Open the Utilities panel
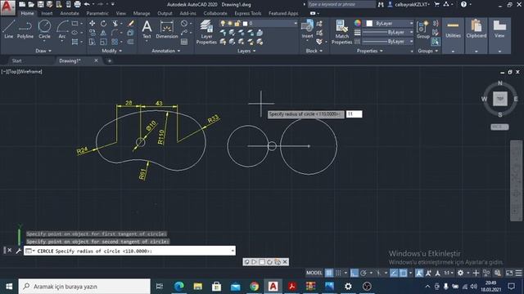Image resolution: width=524 pixels, height=294 pixels. 453,35
